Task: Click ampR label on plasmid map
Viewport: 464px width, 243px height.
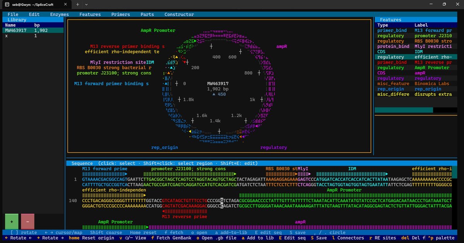Action: [281, 46]
